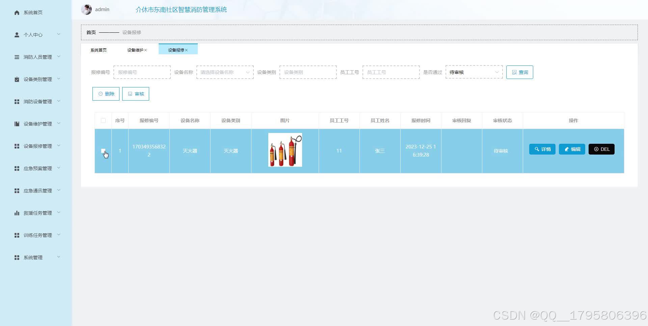The width and height of the screenshot is (648, 326).
Task: Click 详情 to view record details
Action: coord(542,149)
